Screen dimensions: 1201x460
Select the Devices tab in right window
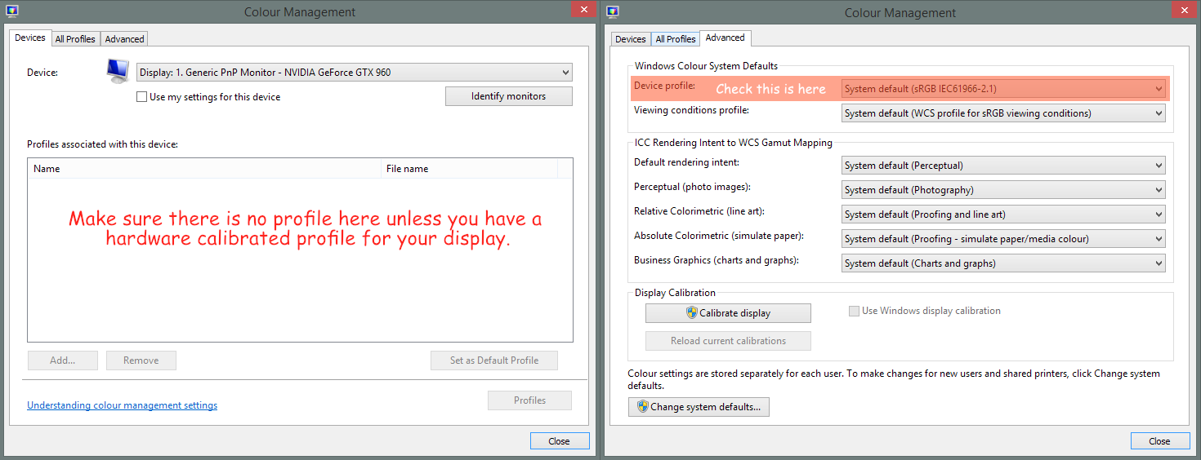(630, 39)
